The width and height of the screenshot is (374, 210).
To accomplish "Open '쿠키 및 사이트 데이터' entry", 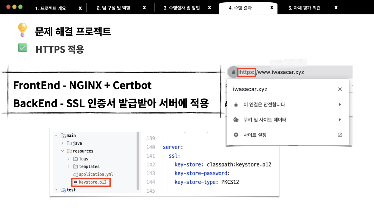I will pos(288,120).
